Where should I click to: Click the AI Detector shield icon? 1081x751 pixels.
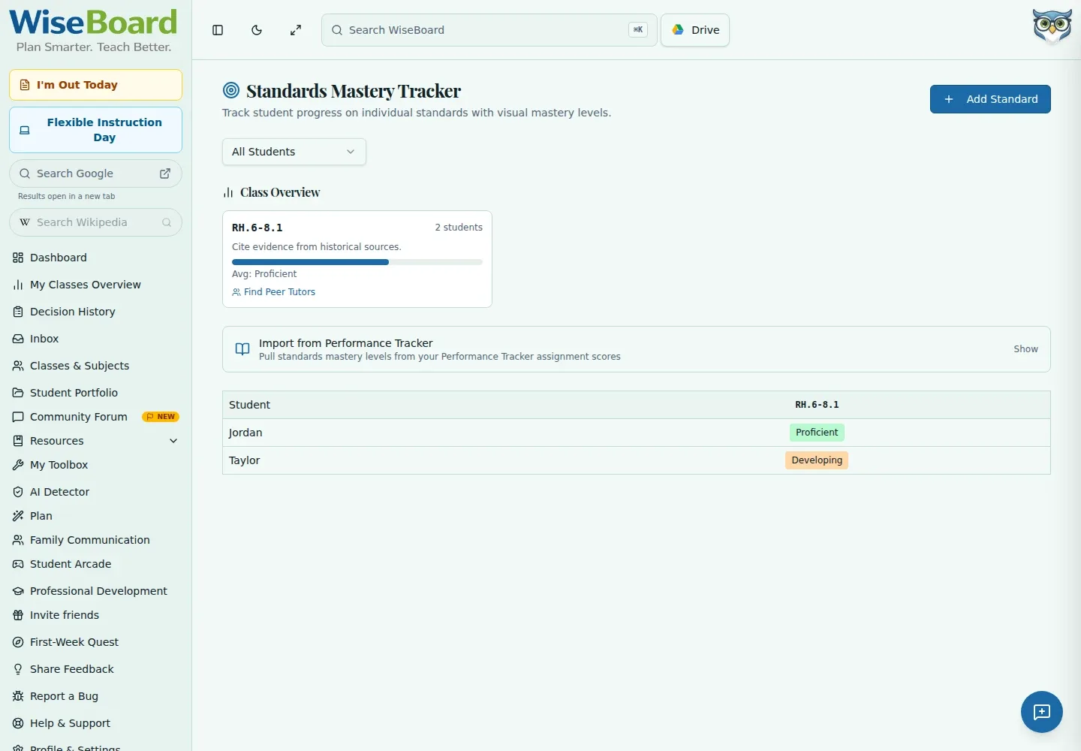pos(18,492)
